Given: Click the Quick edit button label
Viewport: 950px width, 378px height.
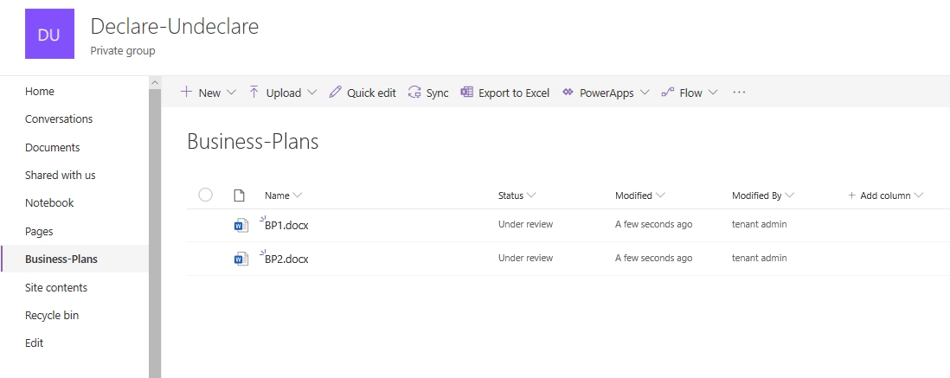Looking at the screenshot, I should pos(371,93).
